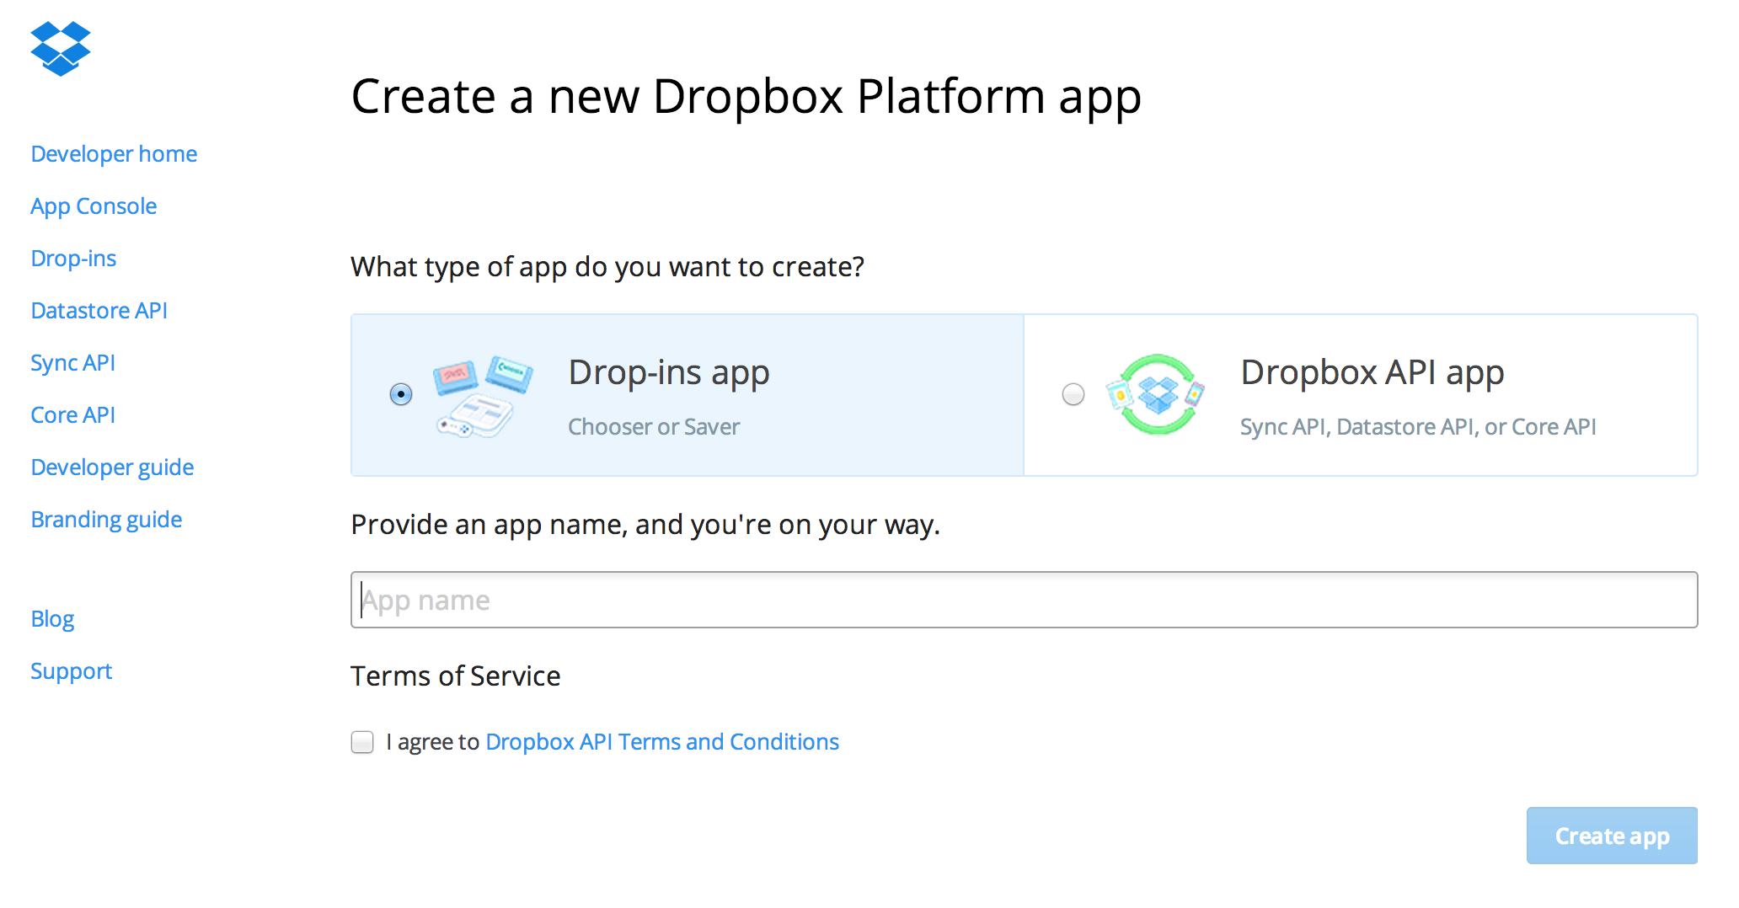The image size is (1739, 908).
Task: Open the Core API page
Action: 72,415
